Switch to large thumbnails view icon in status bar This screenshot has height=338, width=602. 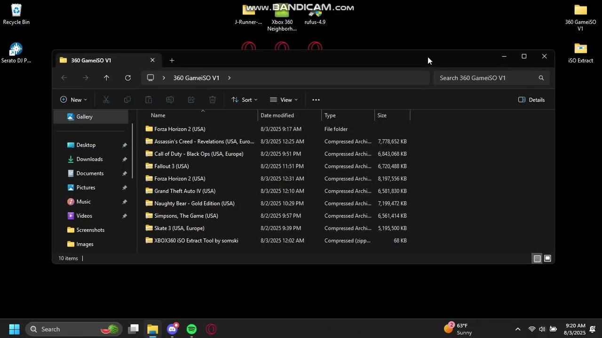(547, 259)
